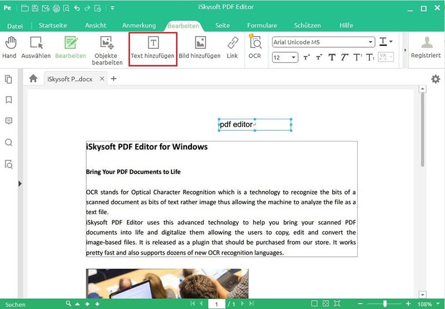Click the page-with-clock icon

pos(97,8)
